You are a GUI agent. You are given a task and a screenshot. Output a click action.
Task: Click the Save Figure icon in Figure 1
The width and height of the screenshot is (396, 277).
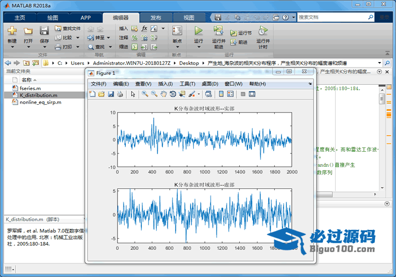point(111,94)
